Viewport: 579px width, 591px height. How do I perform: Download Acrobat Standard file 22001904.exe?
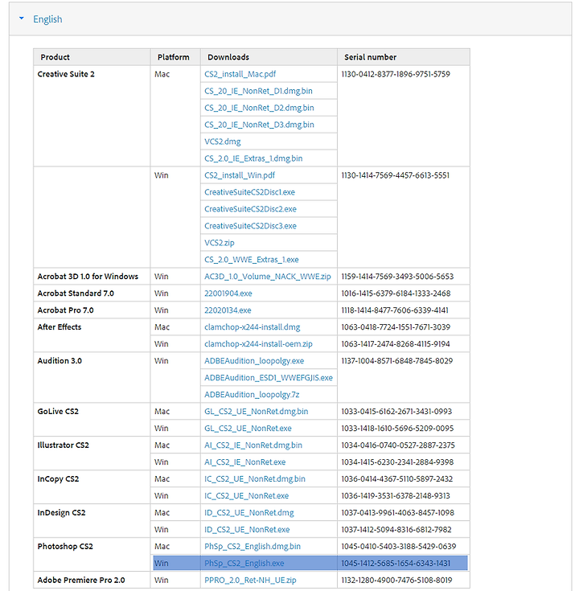coord(228,293)
